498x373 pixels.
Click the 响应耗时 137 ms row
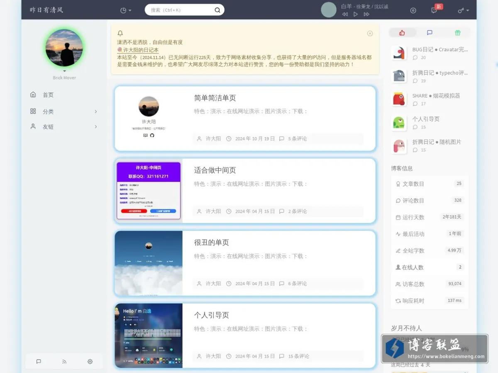tap(430, 300)
